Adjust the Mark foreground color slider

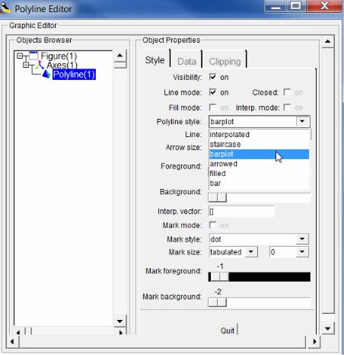point(220,277)
